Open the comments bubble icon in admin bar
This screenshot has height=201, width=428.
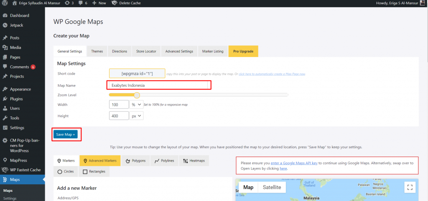(x=80, y=3)
